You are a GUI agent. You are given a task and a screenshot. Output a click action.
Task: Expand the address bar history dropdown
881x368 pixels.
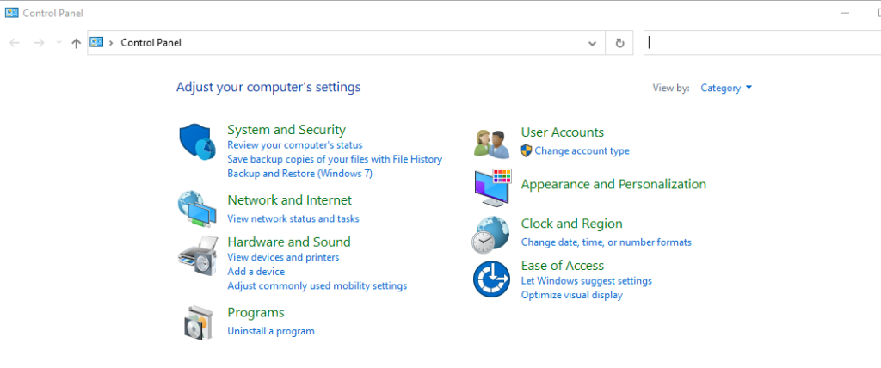[592, 43]
